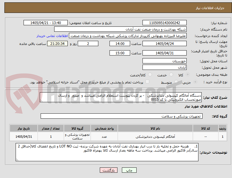
Task: Click the item code cell showing --
Action: [x=206, y=137]
